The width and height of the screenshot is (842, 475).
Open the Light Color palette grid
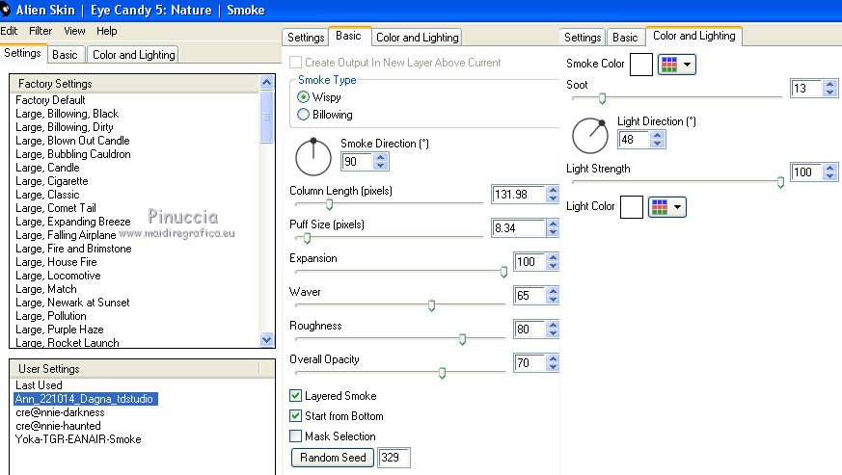666,207
